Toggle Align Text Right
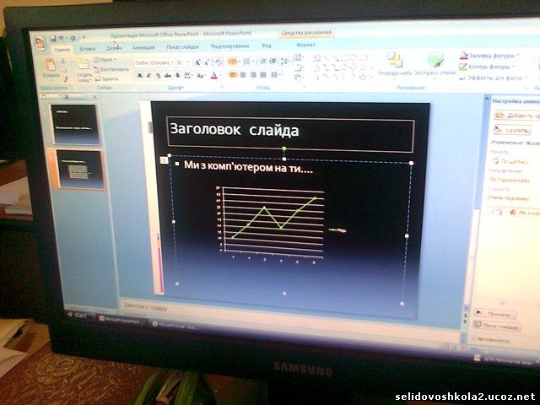 tap(253, 75)
